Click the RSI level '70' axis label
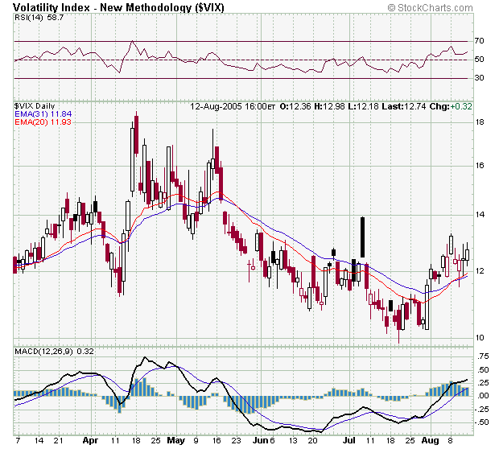Image resolution: width=499 pixels, height=449 pixels. 479,41
